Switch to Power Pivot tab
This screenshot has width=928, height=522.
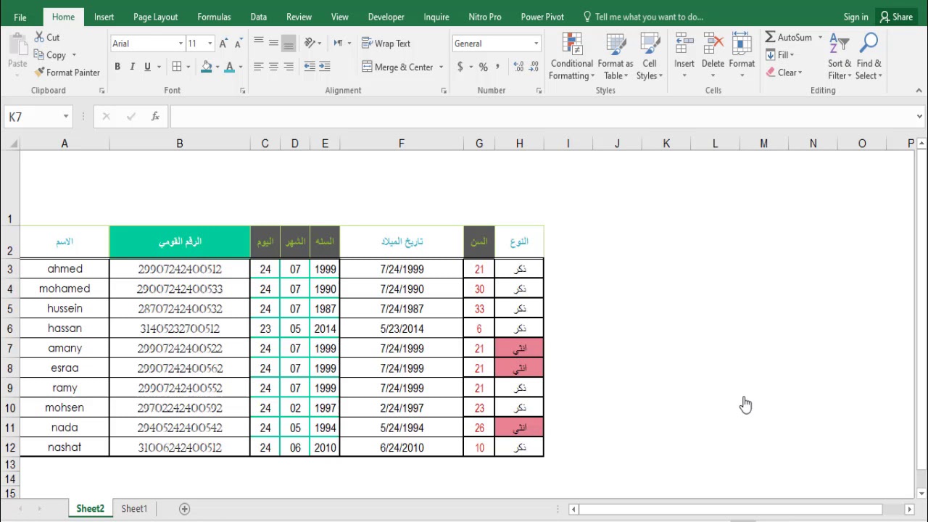(542, 17)
